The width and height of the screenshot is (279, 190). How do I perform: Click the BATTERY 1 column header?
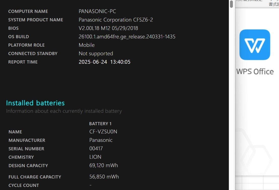tap(100, 124)
